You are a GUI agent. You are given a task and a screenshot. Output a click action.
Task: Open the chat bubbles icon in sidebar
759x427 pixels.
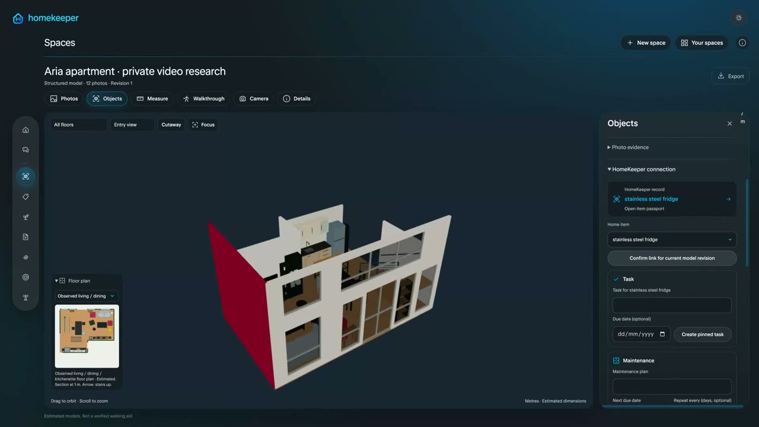pyautogui.click(x=25, y=150)
